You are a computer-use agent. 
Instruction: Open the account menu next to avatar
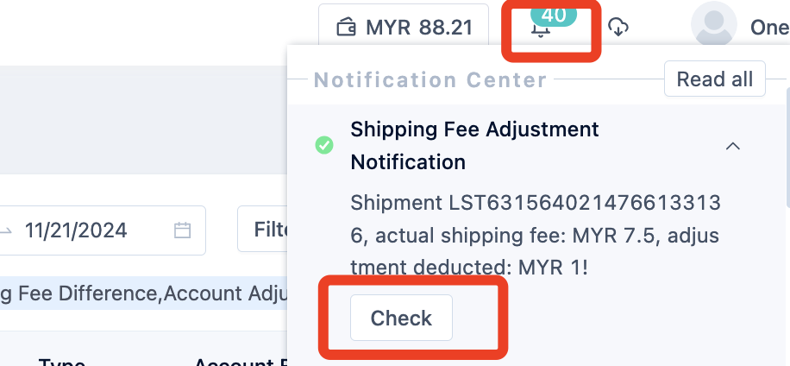pyautogui.click(x=769, y=28)
